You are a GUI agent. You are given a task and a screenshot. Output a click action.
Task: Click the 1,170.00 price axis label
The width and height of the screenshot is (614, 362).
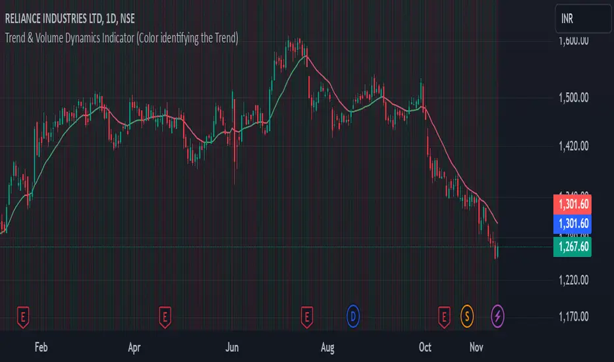573,317
